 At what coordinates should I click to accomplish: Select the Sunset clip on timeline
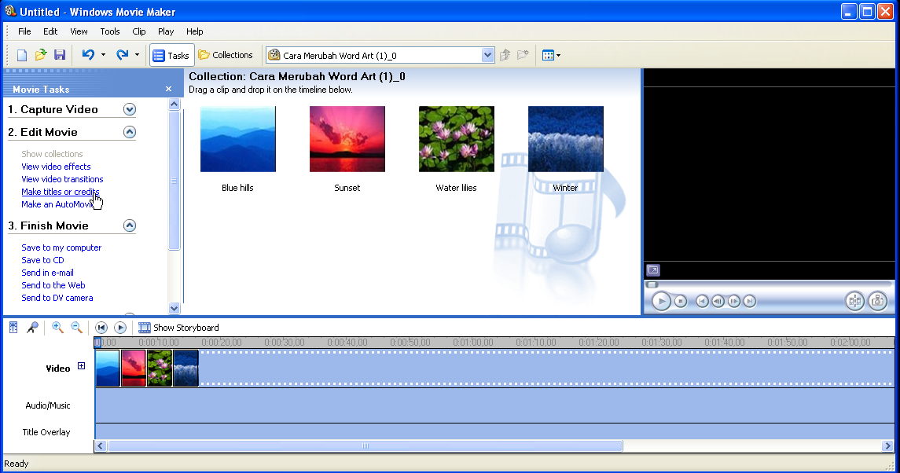click(133, 368)
